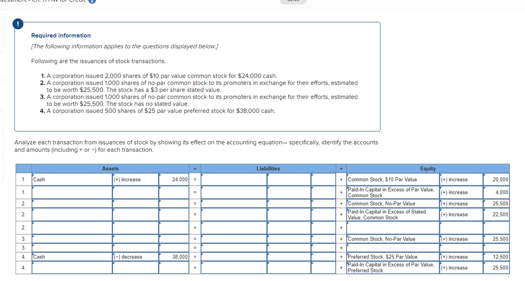Image resolution: width=525 pixels, height=281 pixels.
Task: Click the 24,000 amount field in row 1 Assets
Action: [x=173, y=179]
